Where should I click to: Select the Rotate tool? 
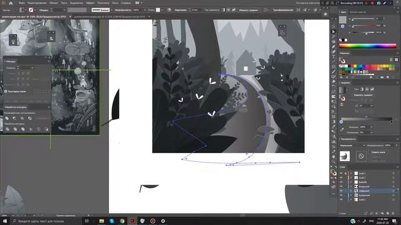tap(333, 87)
